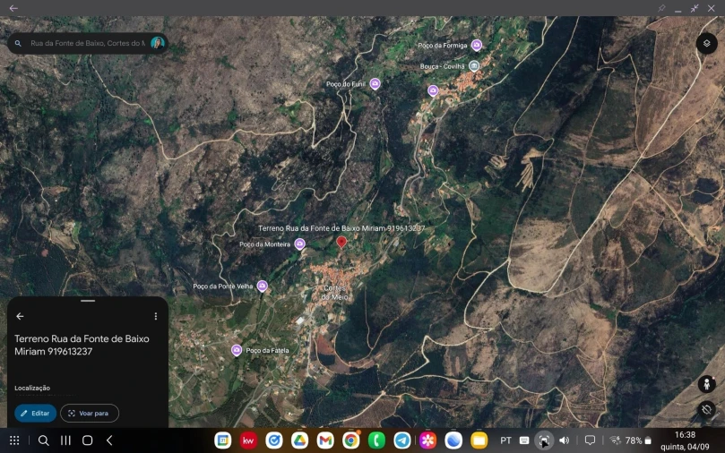725x453 pixels.
Task: Open the apps grid in the taskbar
Action: [14, 440]
